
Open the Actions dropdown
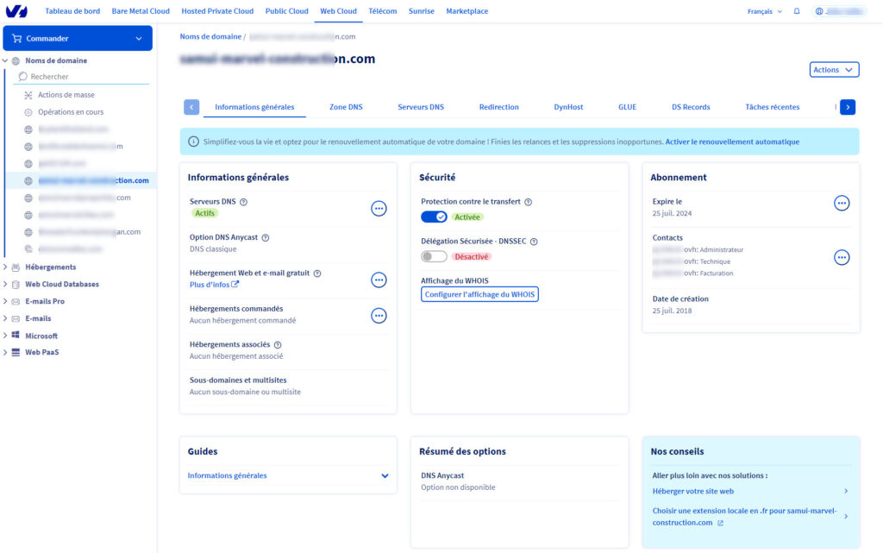834,70
